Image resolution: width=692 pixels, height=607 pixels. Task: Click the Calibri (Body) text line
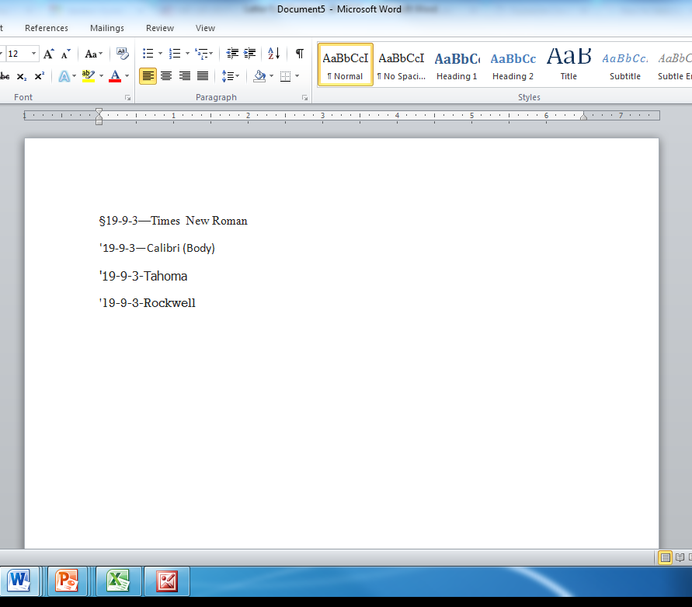157,248
